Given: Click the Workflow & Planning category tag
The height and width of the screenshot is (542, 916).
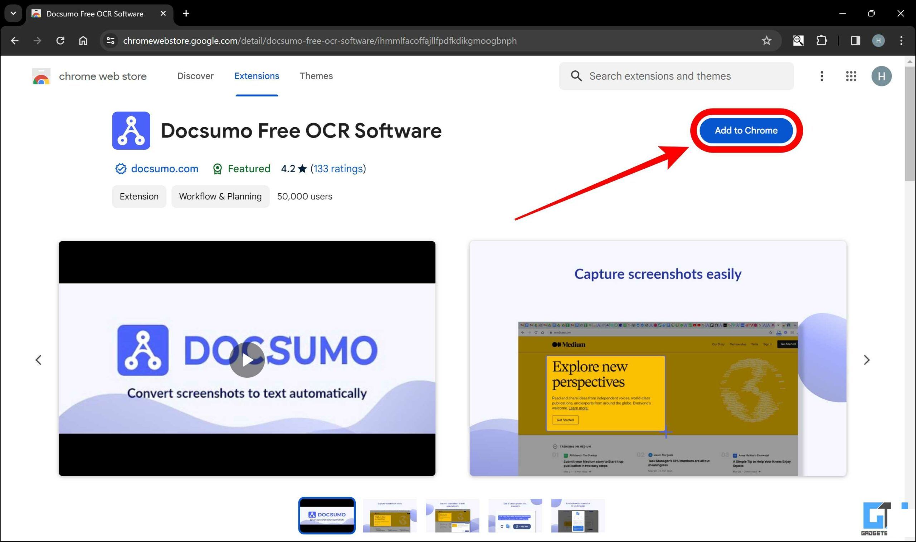Looking at the screenshot, I should click(x=220, y=196).
